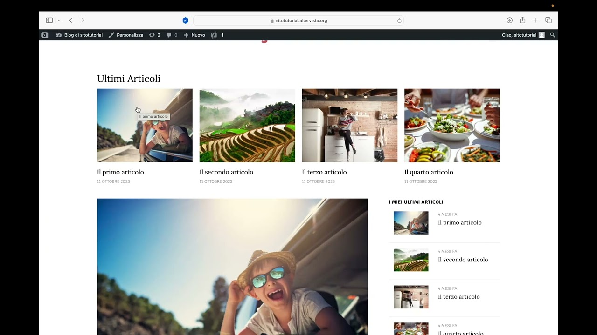
Task: Open the large featured boy image
Action: [232, 267]
